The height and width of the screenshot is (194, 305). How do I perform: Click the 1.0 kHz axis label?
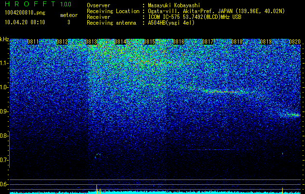(4, 87)
